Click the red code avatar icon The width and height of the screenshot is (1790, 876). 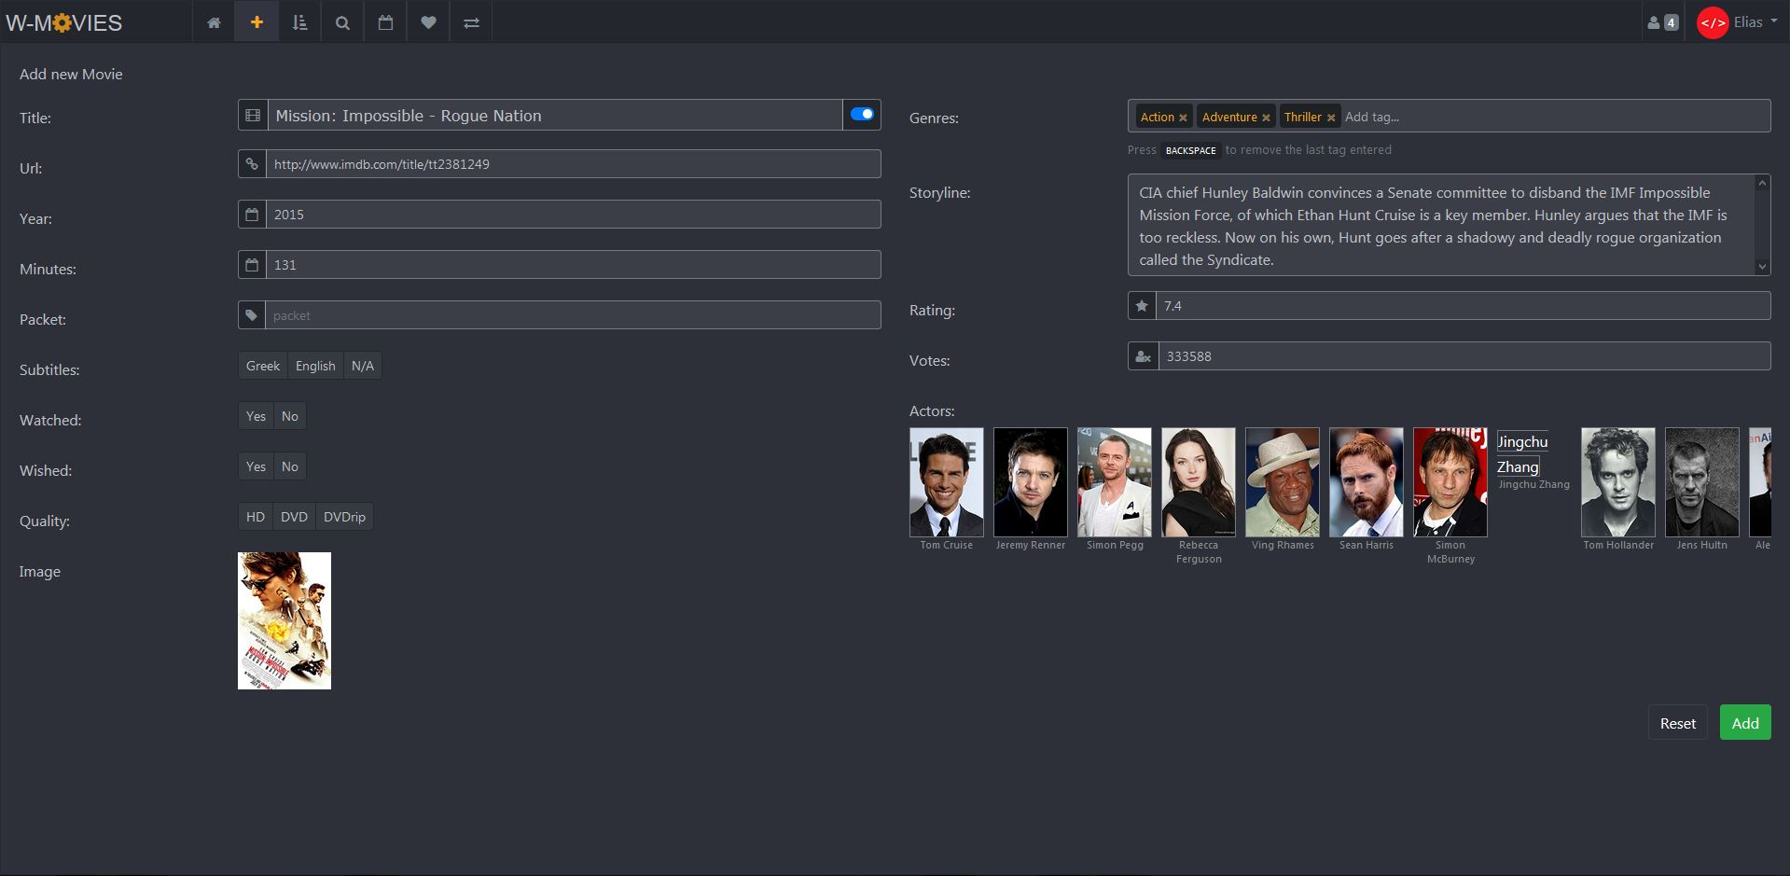tap(1713, 23)
